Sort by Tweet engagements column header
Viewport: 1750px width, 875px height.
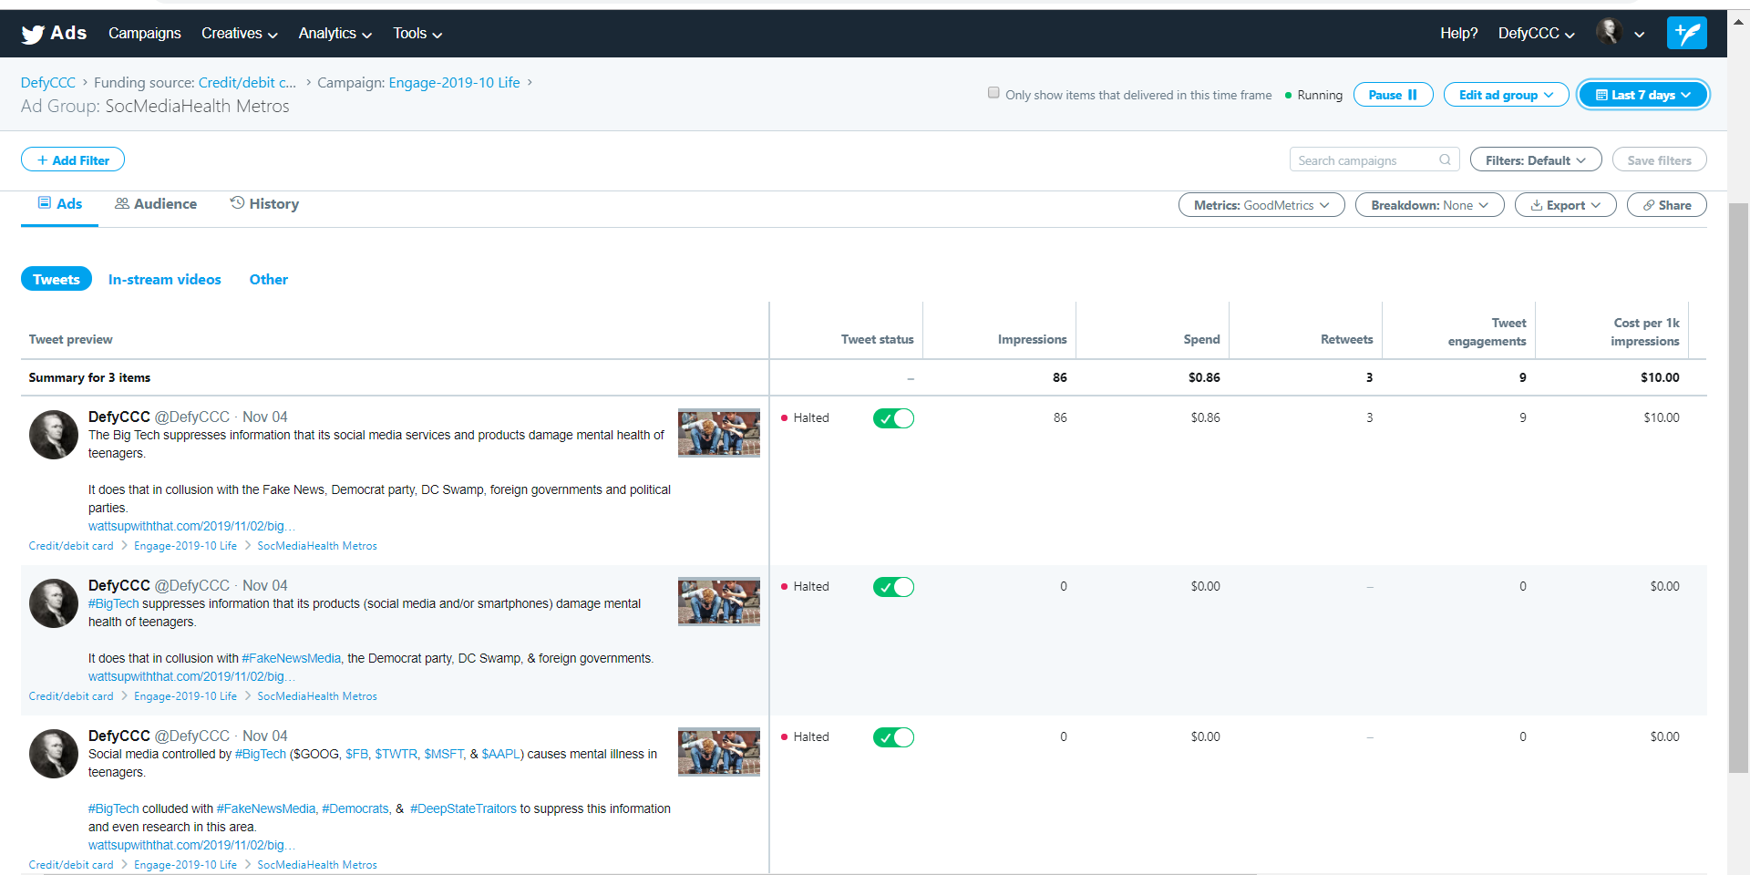[1487, 332]
